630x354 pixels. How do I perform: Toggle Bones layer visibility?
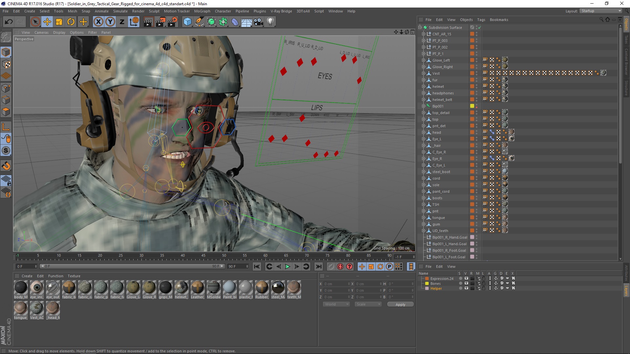click(466, 284)
